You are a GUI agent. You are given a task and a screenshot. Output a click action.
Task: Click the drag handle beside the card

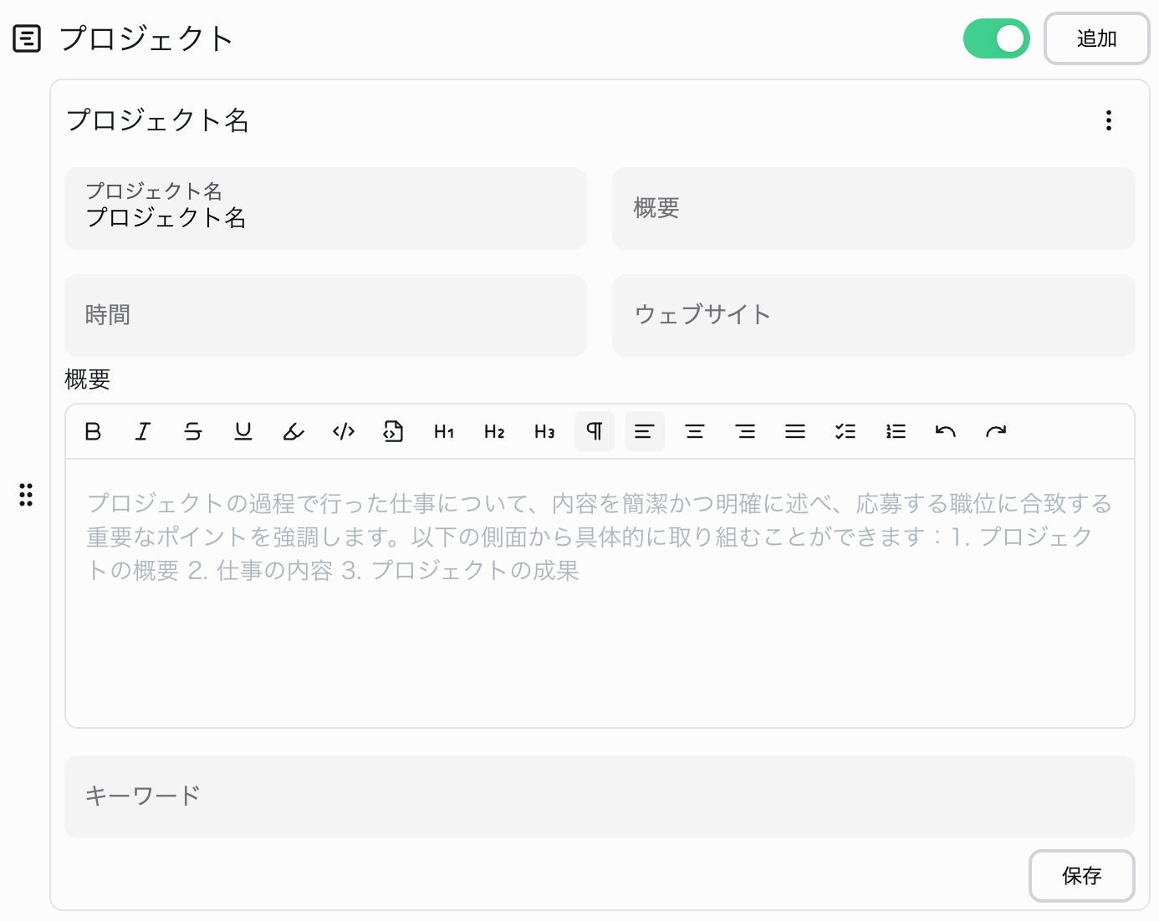tap(26, 495)
